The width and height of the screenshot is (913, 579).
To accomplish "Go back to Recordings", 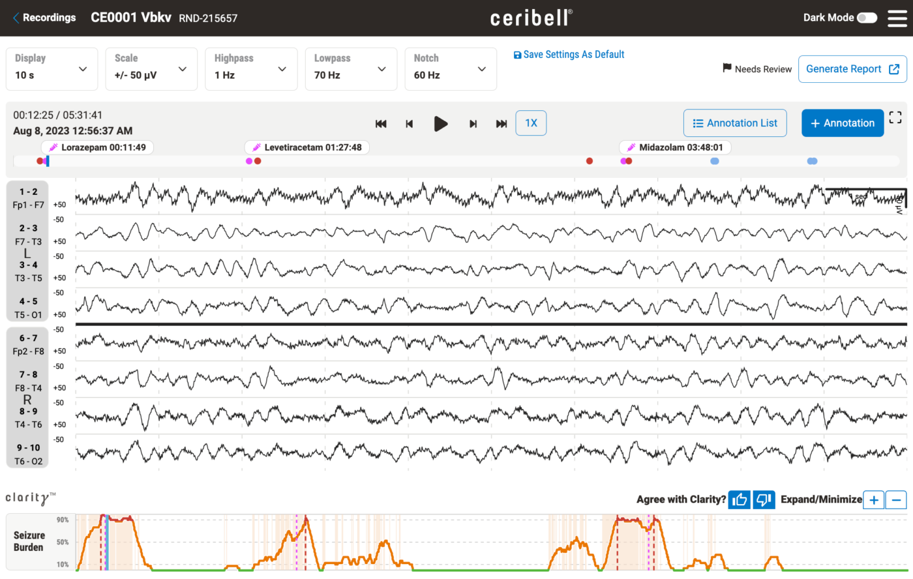I will 44,18.
